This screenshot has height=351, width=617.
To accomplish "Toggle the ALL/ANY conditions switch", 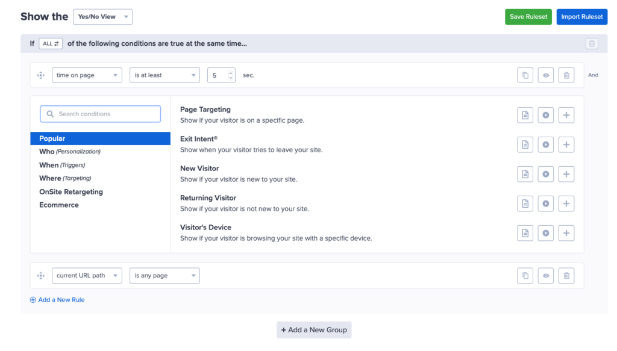I will tap(51, 44).
